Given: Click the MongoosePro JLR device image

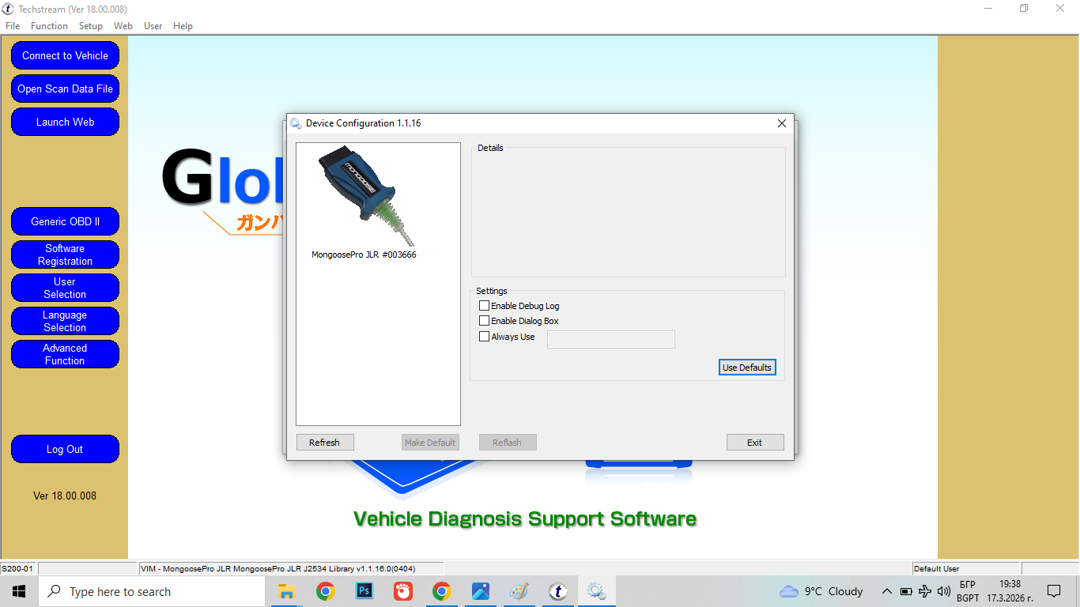Looking at the screenshot, I should coord(366,195).
